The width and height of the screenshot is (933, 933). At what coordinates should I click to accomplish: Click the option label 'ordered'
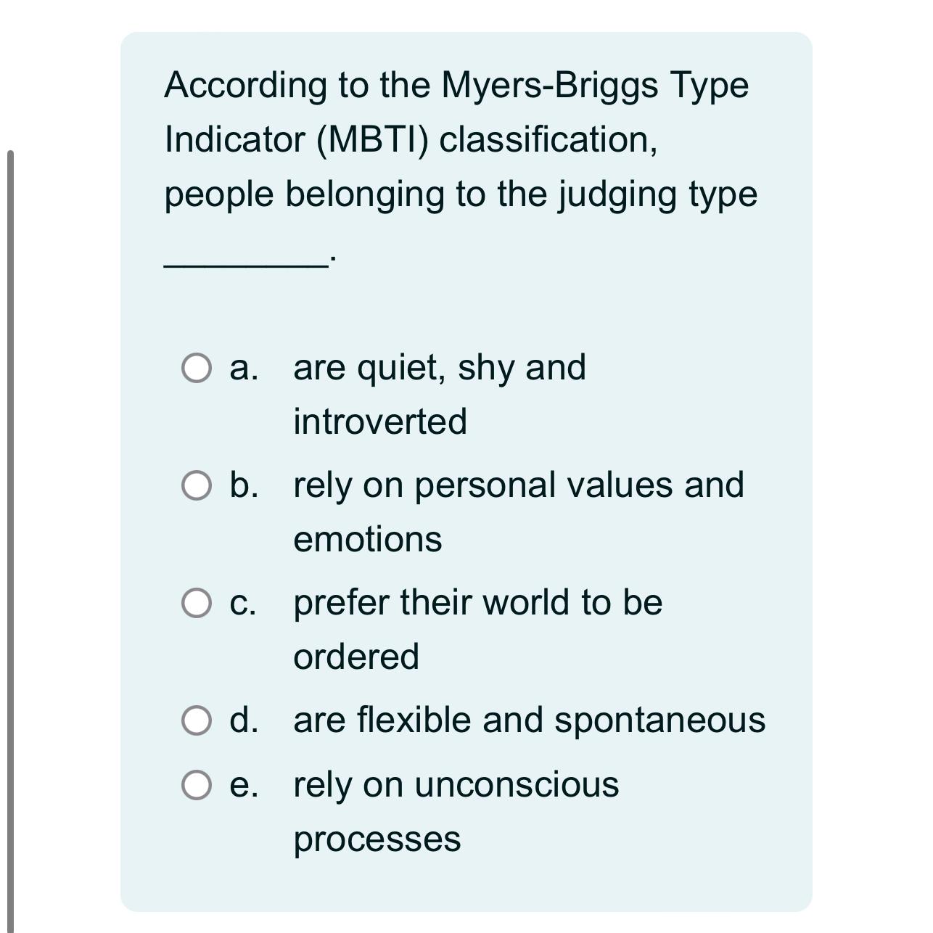click(355, 654)
